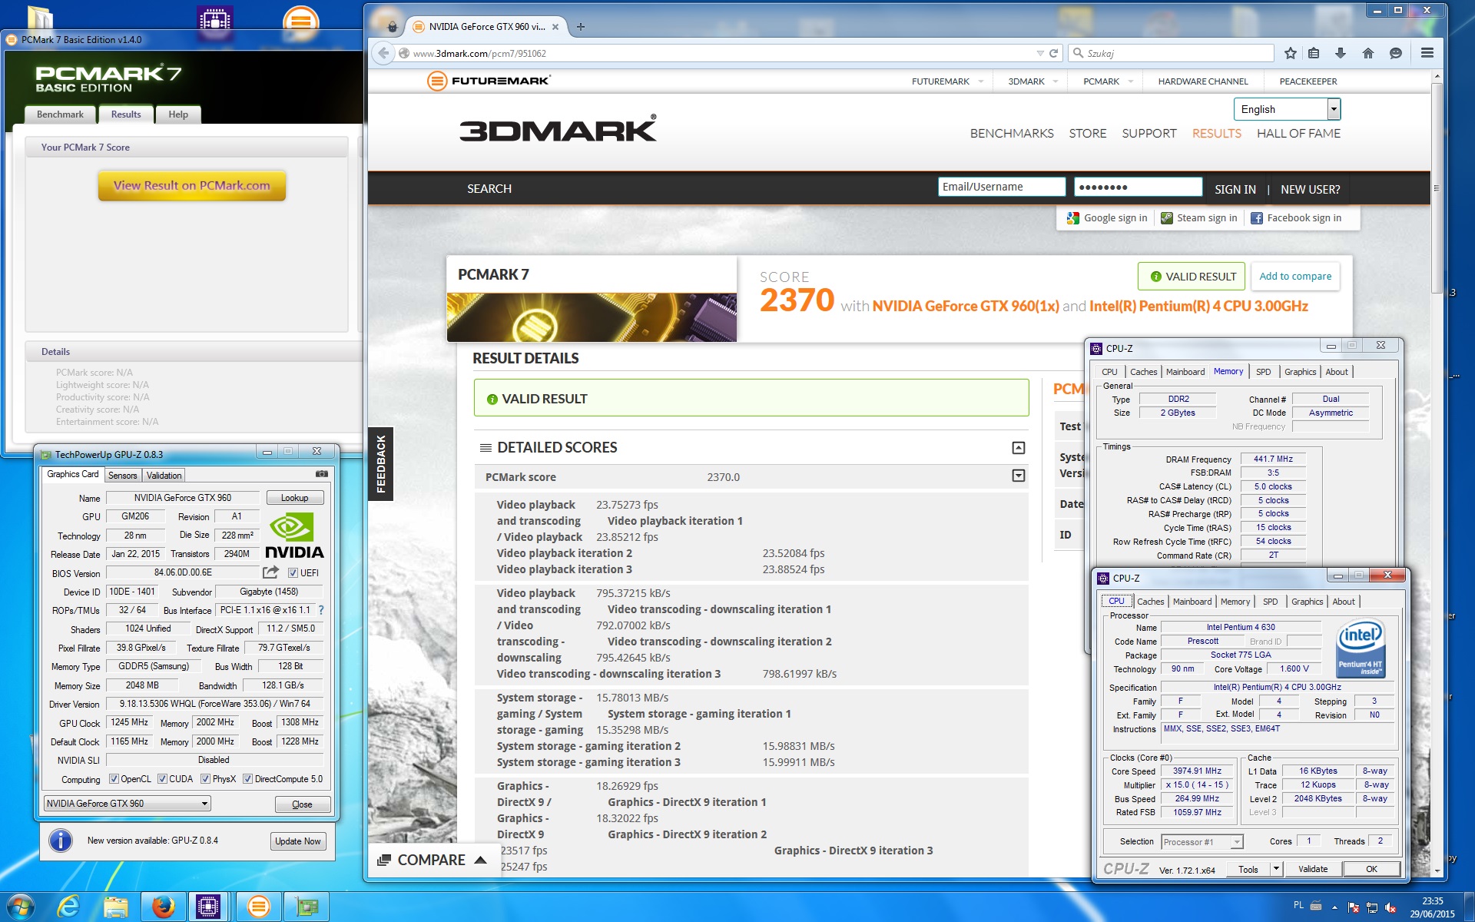The image size is (1475, 922).
Task: Click the CPU-Z Validate button
Action: (x=1313, y=869)
